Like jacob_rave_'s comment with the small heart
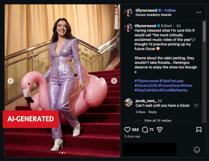This screenshot has height=161, width=209. pyautogui.click(x=196, y=105)
